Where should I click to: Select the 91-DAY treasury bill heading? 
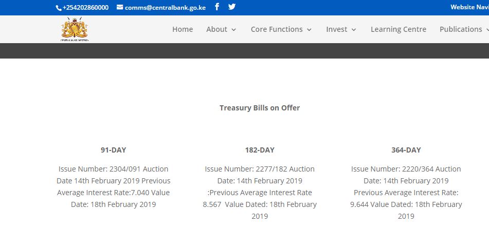click(113, 150)
